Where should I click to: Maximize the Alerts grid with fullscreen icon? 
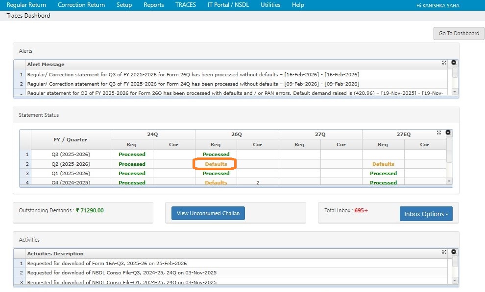444,63
